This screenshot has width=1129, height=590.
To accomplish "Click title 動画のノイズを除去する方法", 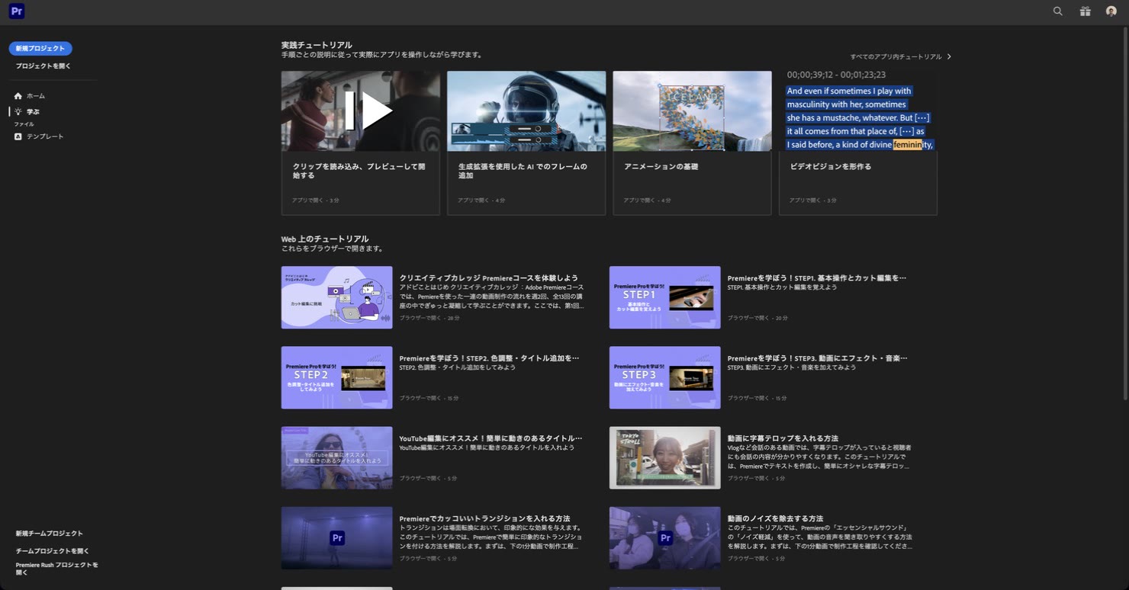I will (x=775, y=518).
